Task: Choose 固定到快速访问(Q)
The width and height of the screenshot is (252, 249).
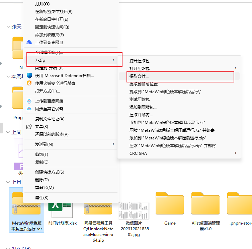Action: pyautogui.click(x=71, y=27)
